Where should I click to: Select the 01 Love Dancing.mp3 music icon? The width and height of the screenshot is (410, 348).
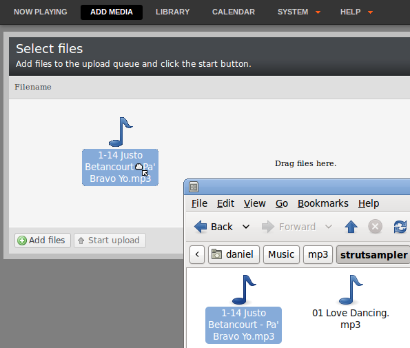(x=351, y=289)
